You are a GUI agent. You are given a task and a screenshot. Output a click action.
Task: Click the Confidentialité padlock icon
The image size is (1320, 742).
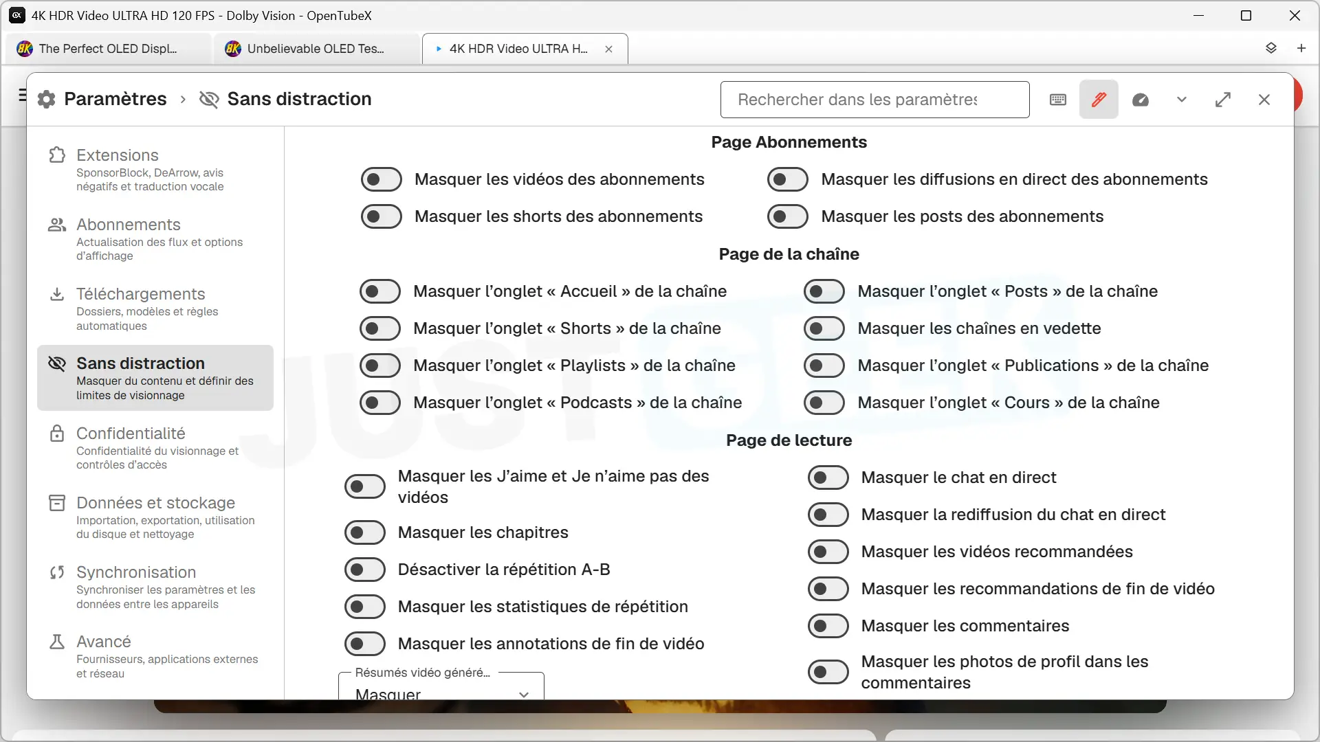pyautogui.click(x=57, y=434)
